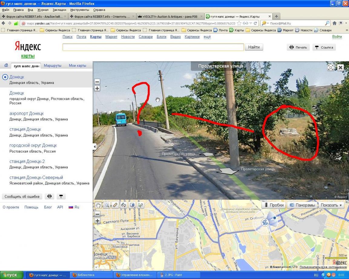This screenshot has height=279, width=349.
Task: Select the first Донецк result radio button
Action: tap(5, 77)
